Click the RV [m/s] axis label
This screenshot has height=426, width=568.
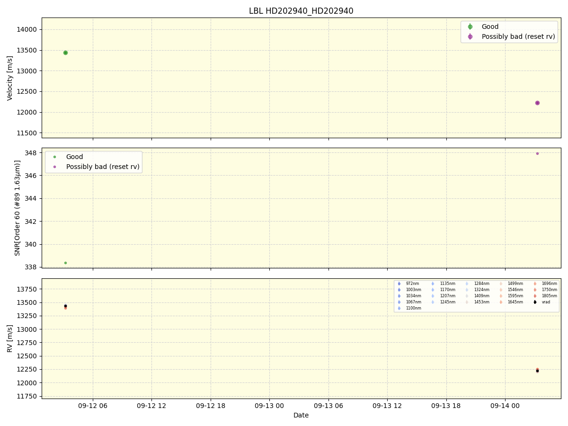coord(10,338)
